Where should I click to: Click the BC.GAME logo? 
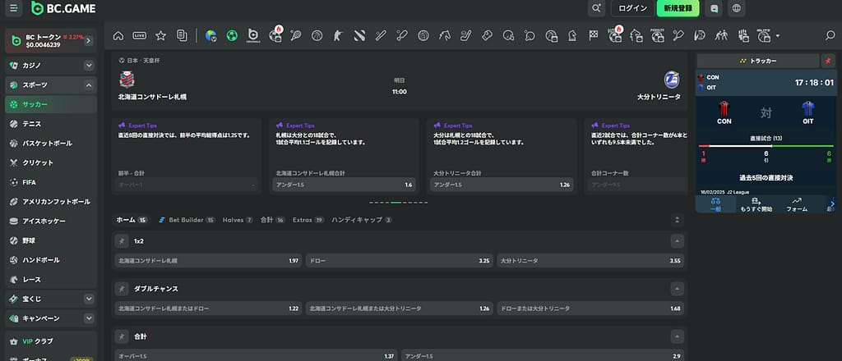(63, 8)
